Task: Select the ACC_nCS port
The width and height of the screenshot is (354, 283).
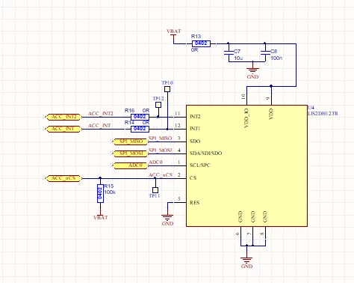Action: point(63,178)
